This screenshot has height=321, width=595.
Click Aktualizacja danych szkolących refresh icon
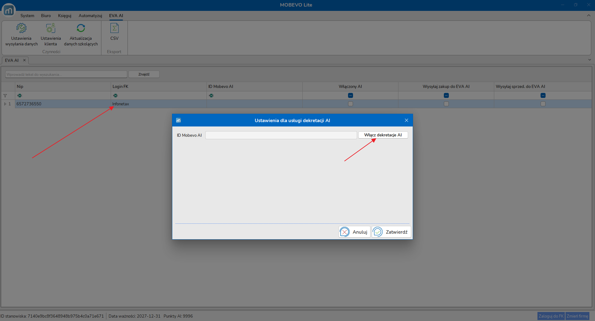(x=81, y=28)
